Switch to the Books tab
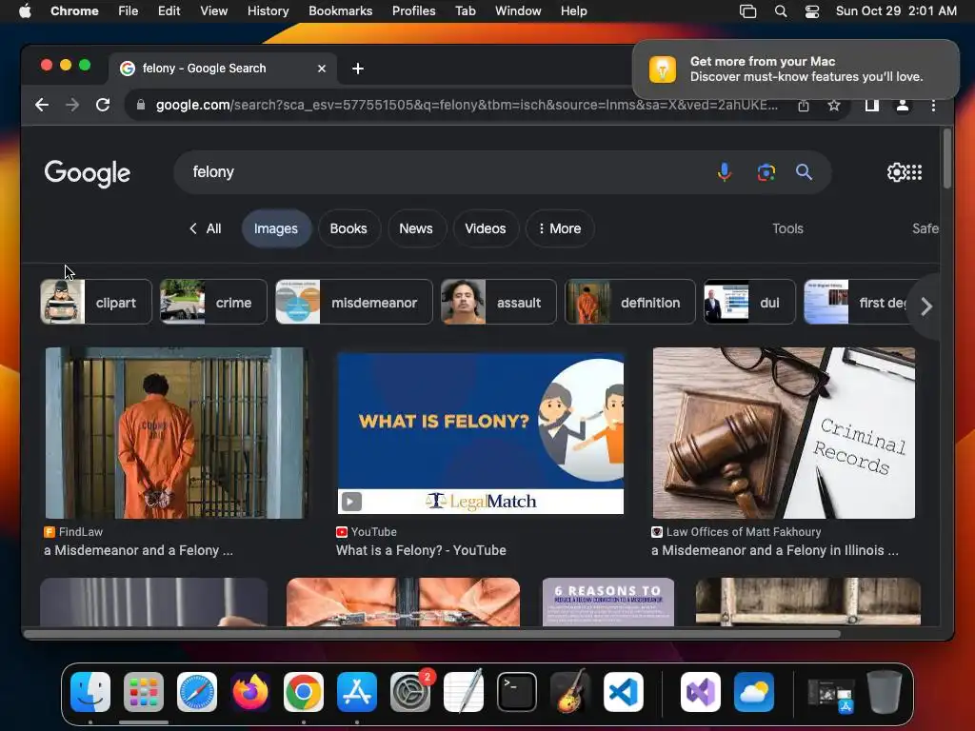This screenshot has height=731, width=975. pyautogui.click(x=348, y=228)
